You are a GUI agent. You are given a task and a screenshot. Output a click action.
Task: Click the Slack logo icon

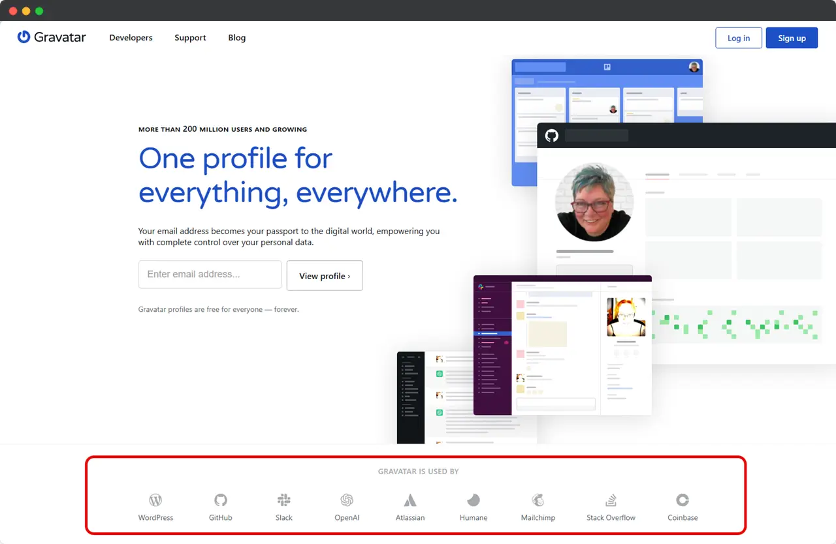(x=284, y=500)
